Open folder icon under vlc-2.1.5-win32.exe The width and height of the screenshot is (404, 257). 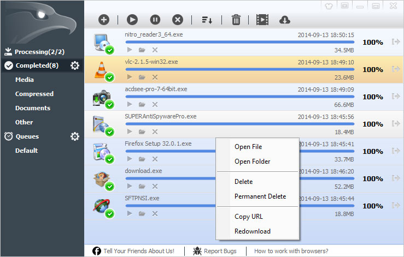[142, 77]
